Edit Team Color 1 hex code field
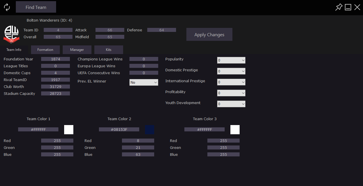This screenshot has width=363, height=186. (38, 129)
